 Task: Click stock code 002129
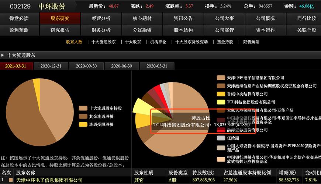pyautogui.click(x=20, y=6)
